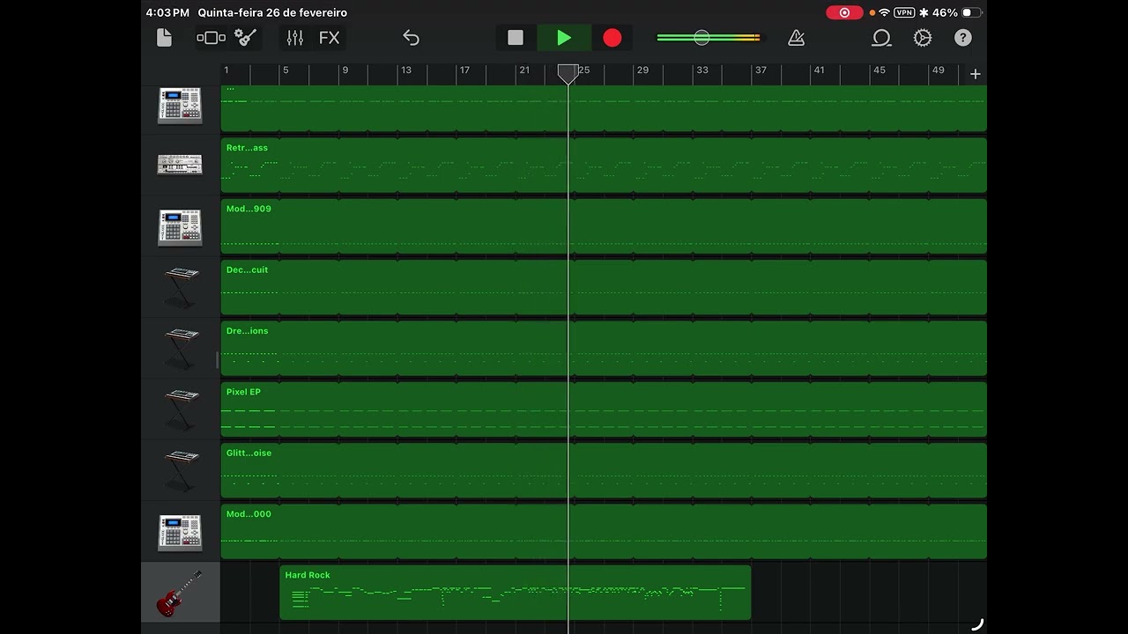The height and width of the screenshot is (634, 1128).
Task: Select the Mod...909 drum machine track icon
Action: pyautogui.click(x=180, y=227)
